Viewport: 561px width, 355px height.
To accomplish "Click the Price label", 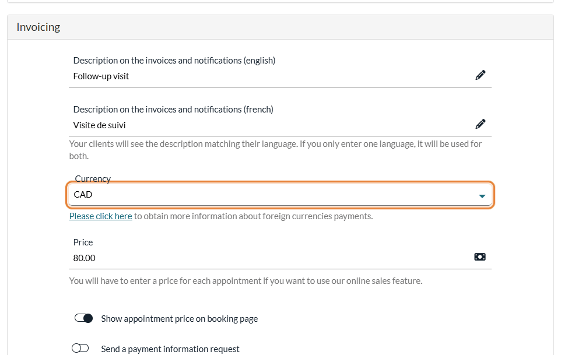I will [83, 242].
